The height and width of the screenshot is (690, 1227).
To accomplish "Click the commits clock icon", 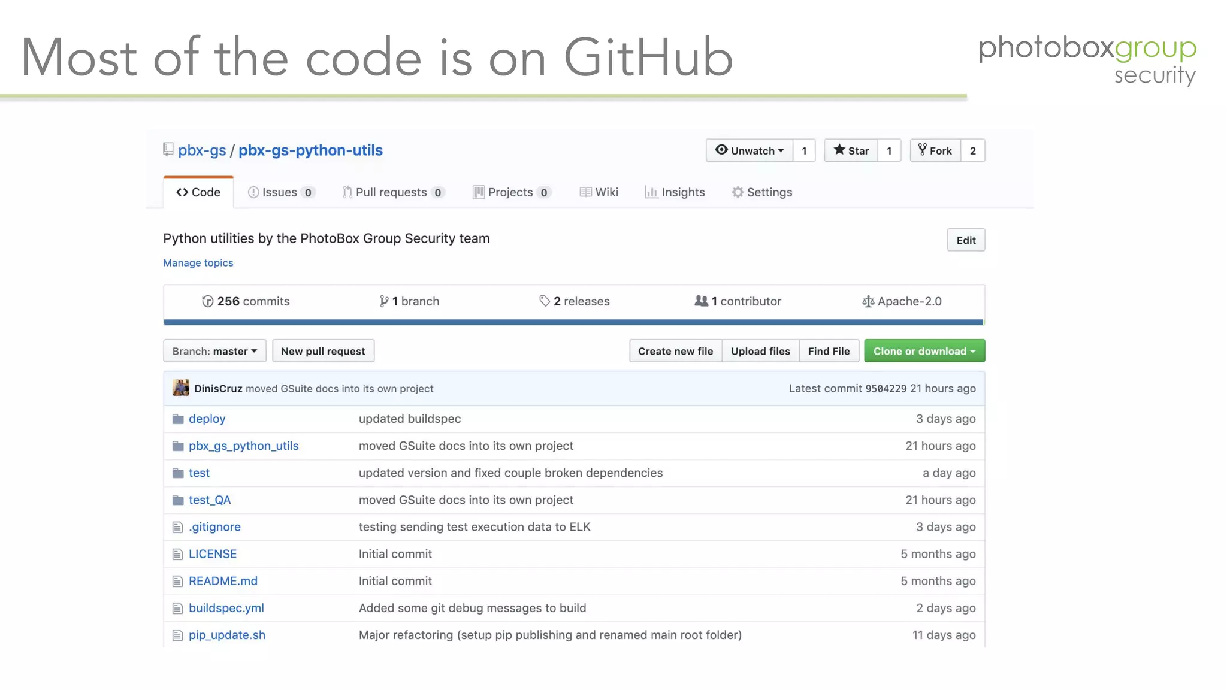I will click(207, 301).
